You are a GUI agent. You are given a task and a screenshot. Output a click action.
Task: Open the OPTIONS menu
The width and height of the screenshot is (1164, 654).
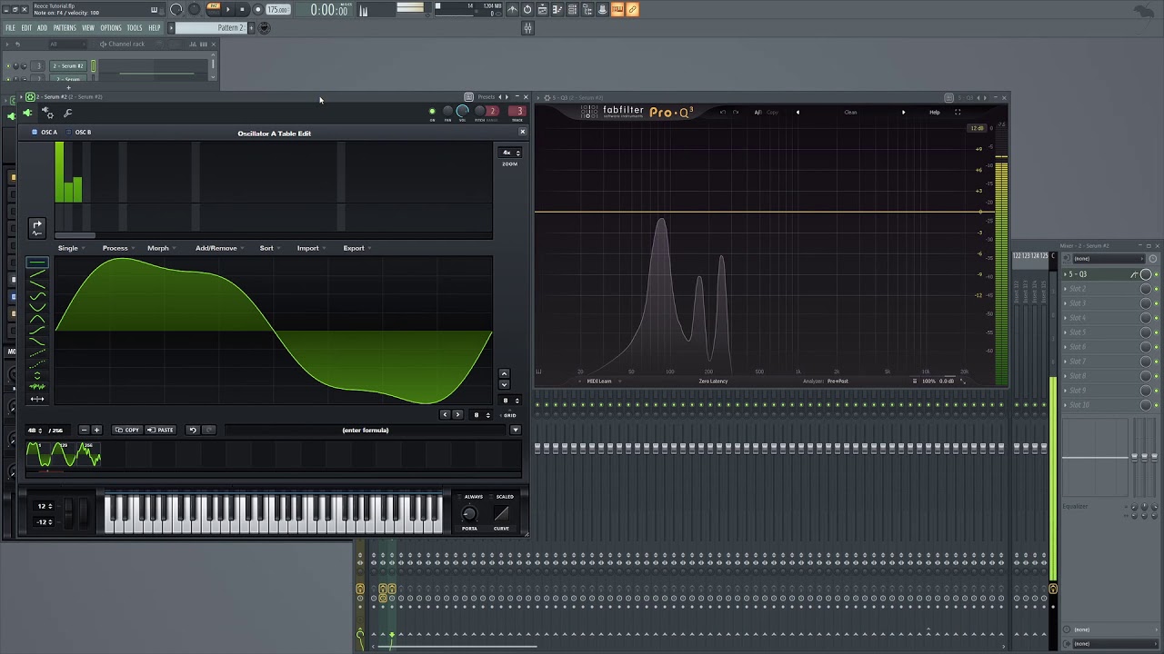(x=111, y=28)
